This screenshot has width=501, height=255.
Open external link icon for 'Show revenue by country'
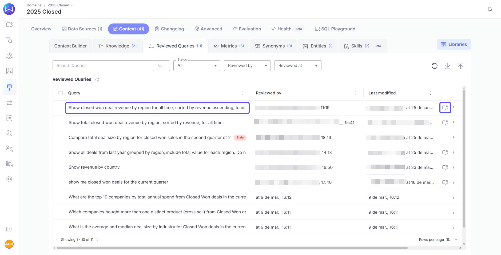pos(445,168)
